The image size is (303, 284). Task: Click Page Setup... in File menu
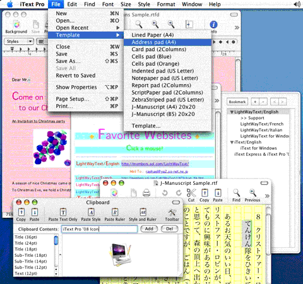click(86, 99)
